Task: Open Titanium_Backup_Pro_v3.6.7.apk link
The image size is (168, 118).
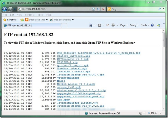Action: (x=80, y=75)
